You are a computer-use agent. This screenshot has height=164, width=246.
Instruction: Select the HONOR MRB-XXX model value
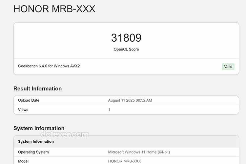pyautogui.click(x=124, y=161)
